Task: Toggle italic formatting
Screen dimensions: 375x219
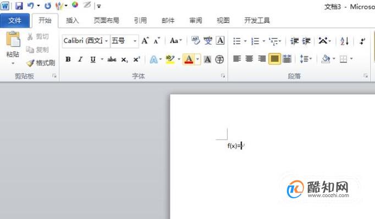Action: pyautogui.click(x=80, y=59)
